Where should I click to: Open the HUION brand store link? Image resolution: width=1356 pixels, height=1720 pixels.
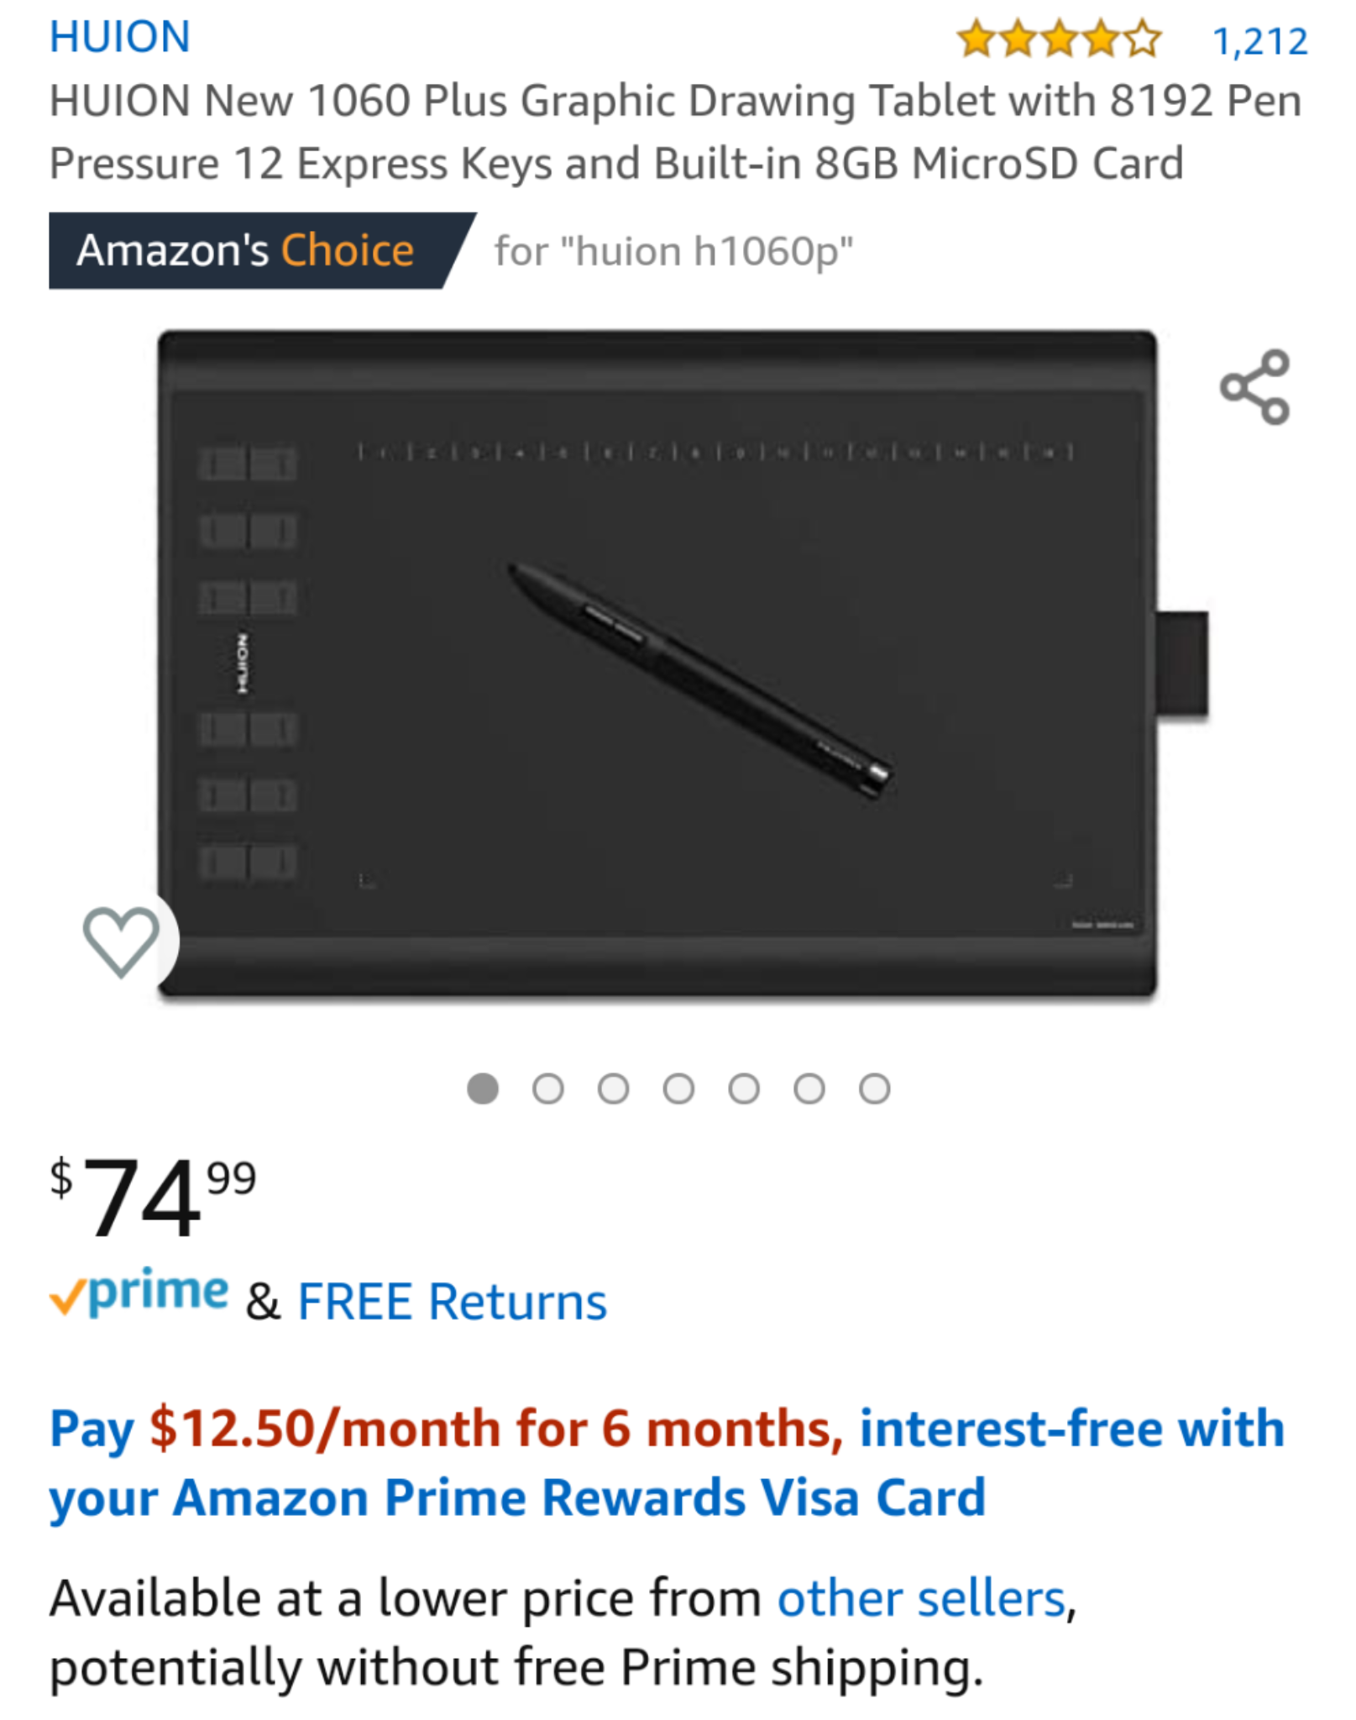120,37
